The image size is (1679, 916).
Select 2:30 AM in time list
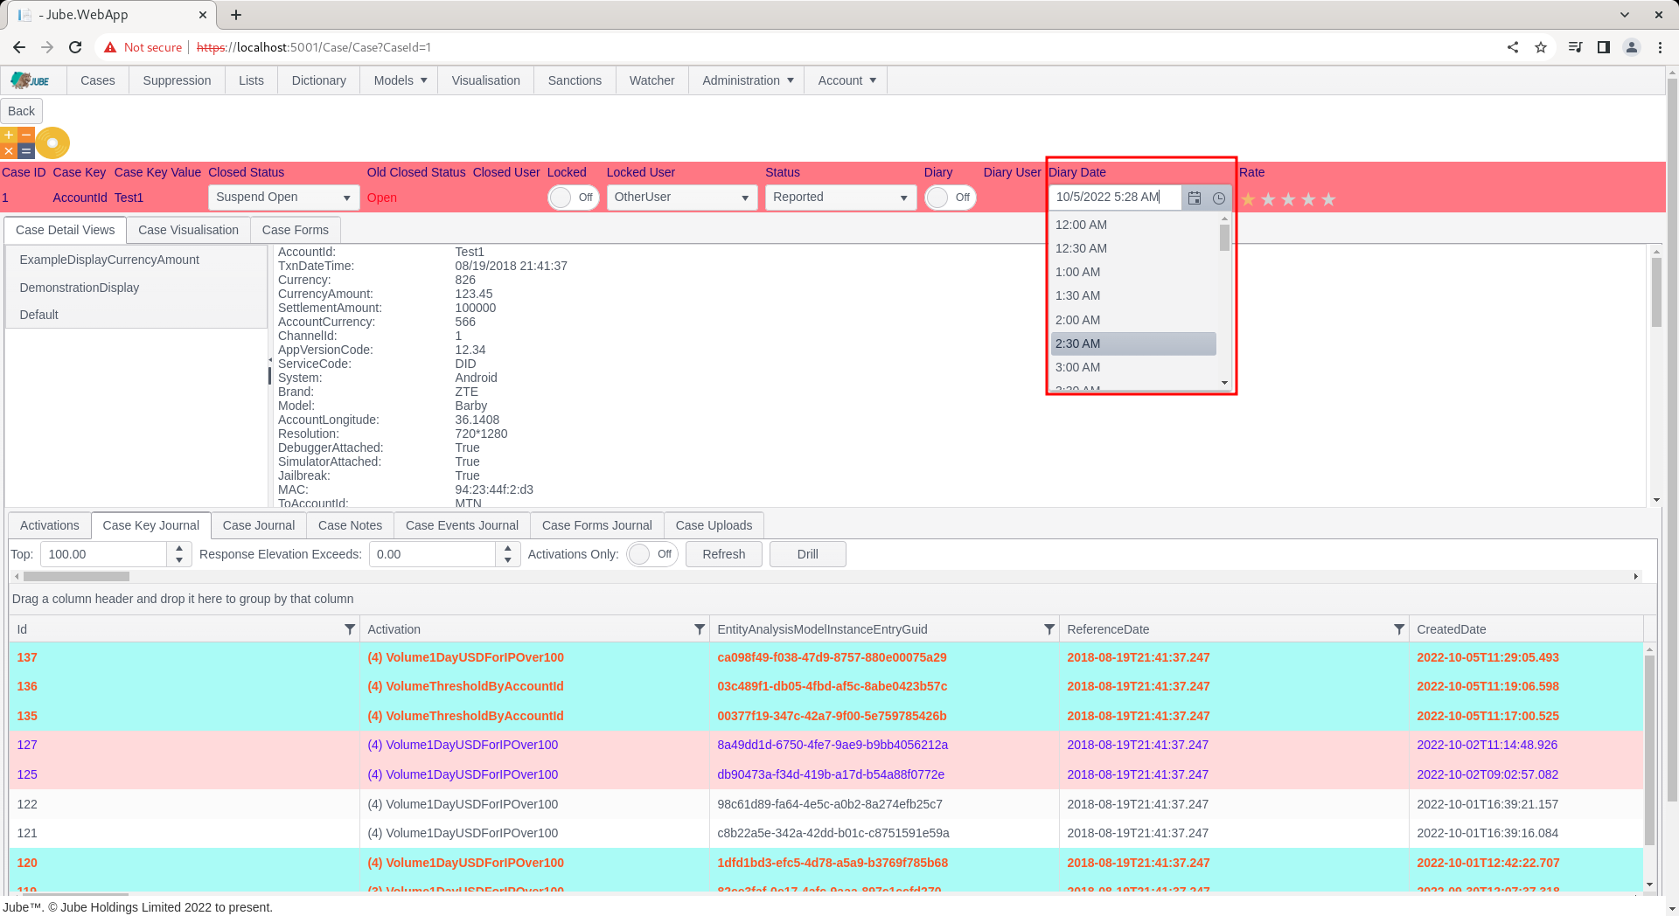(1133, 343)
